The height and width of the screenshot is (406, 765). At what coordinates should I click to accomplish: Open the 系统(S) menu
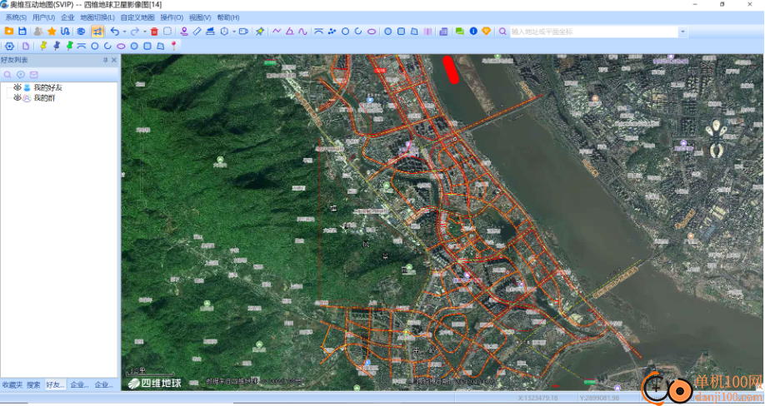(16, 17)
